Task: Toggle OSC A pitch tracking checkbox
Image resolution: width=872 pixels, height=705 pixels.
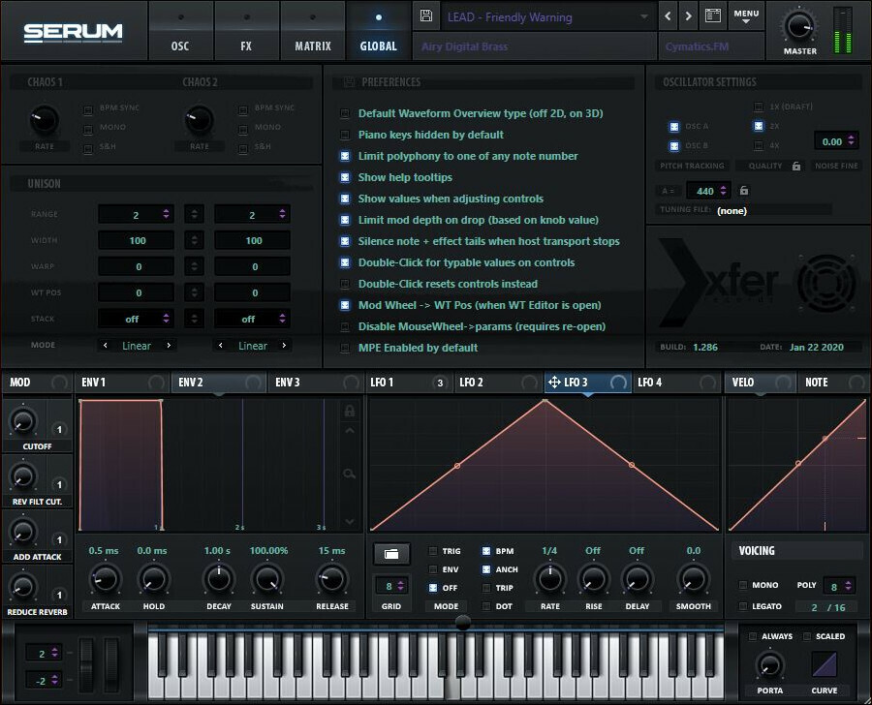Action: [674, 126]
